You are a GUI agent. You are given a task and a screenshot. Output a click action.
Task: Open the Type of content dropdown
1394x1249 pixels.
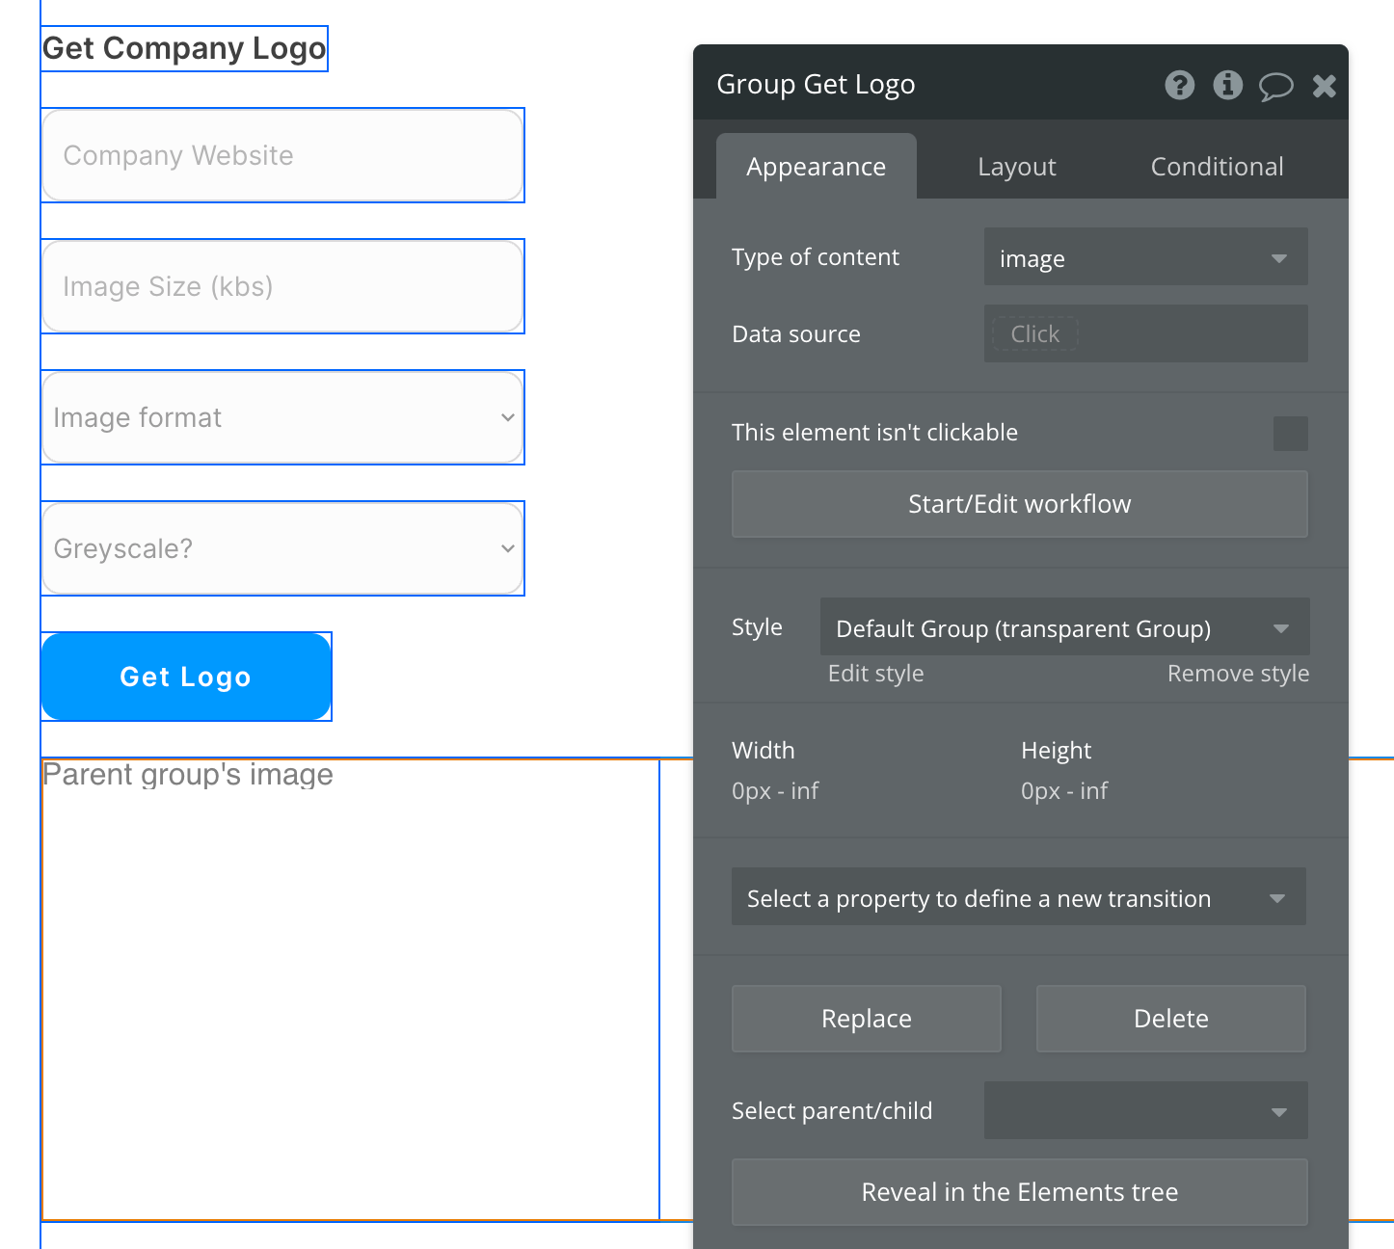(1145, 257)
